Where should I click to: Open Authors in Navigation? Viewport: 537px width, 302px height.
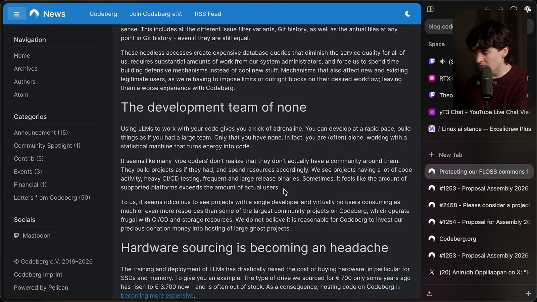pyautogui.click(x=25, y=82)
